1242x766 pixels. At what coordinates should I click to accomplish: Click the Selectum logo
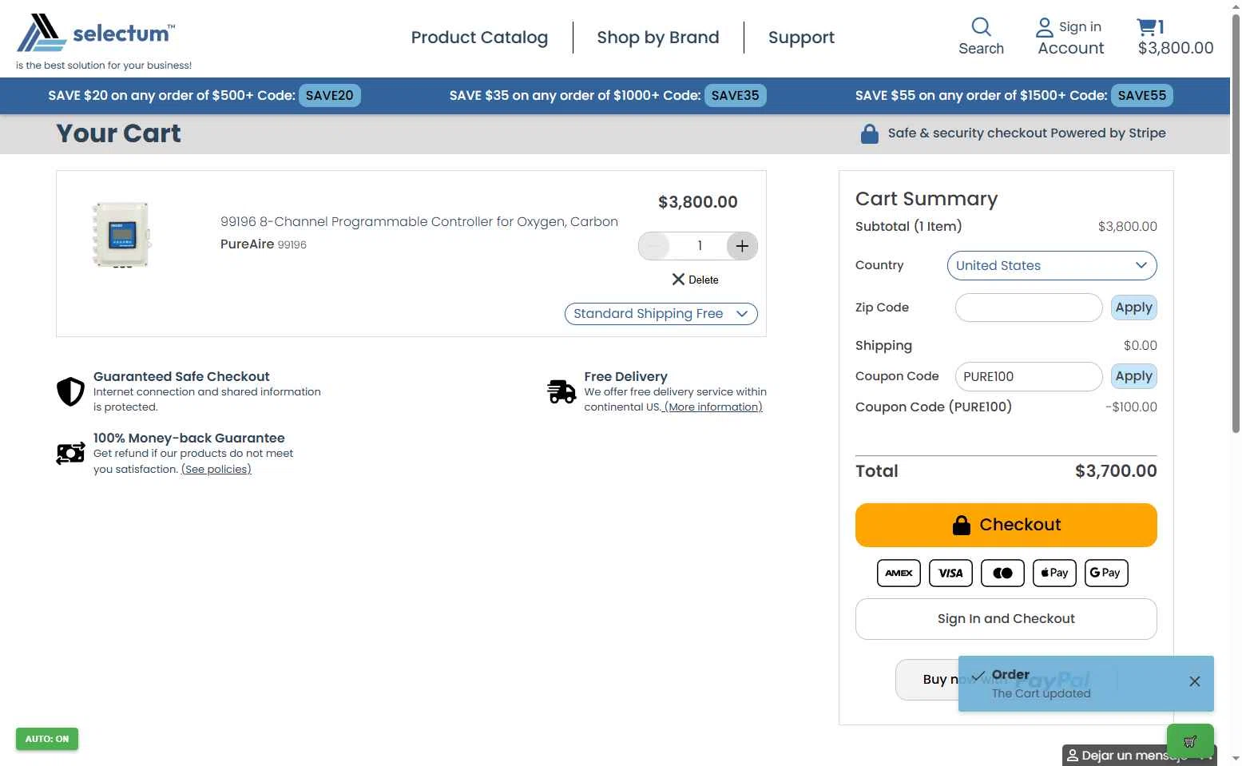(x=96, y=34)
